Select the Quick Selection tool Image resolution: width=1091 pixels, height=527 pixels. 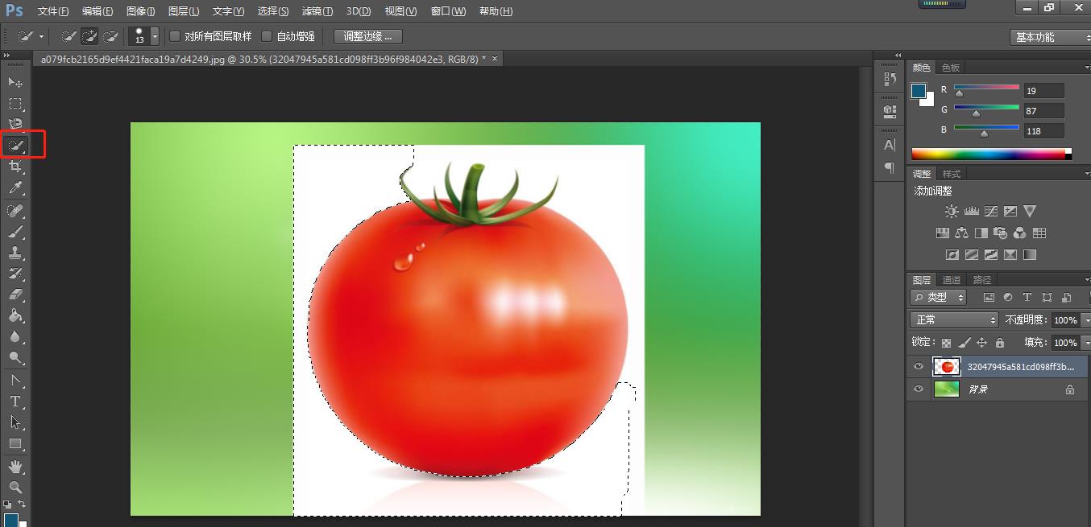(15, 146)
